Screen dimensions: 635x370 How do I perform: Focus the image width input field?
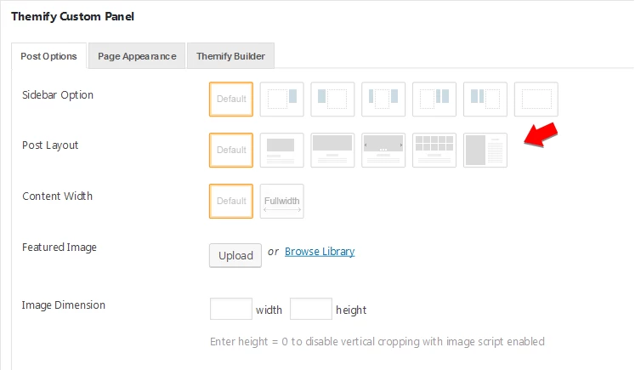tap(231, 309)
